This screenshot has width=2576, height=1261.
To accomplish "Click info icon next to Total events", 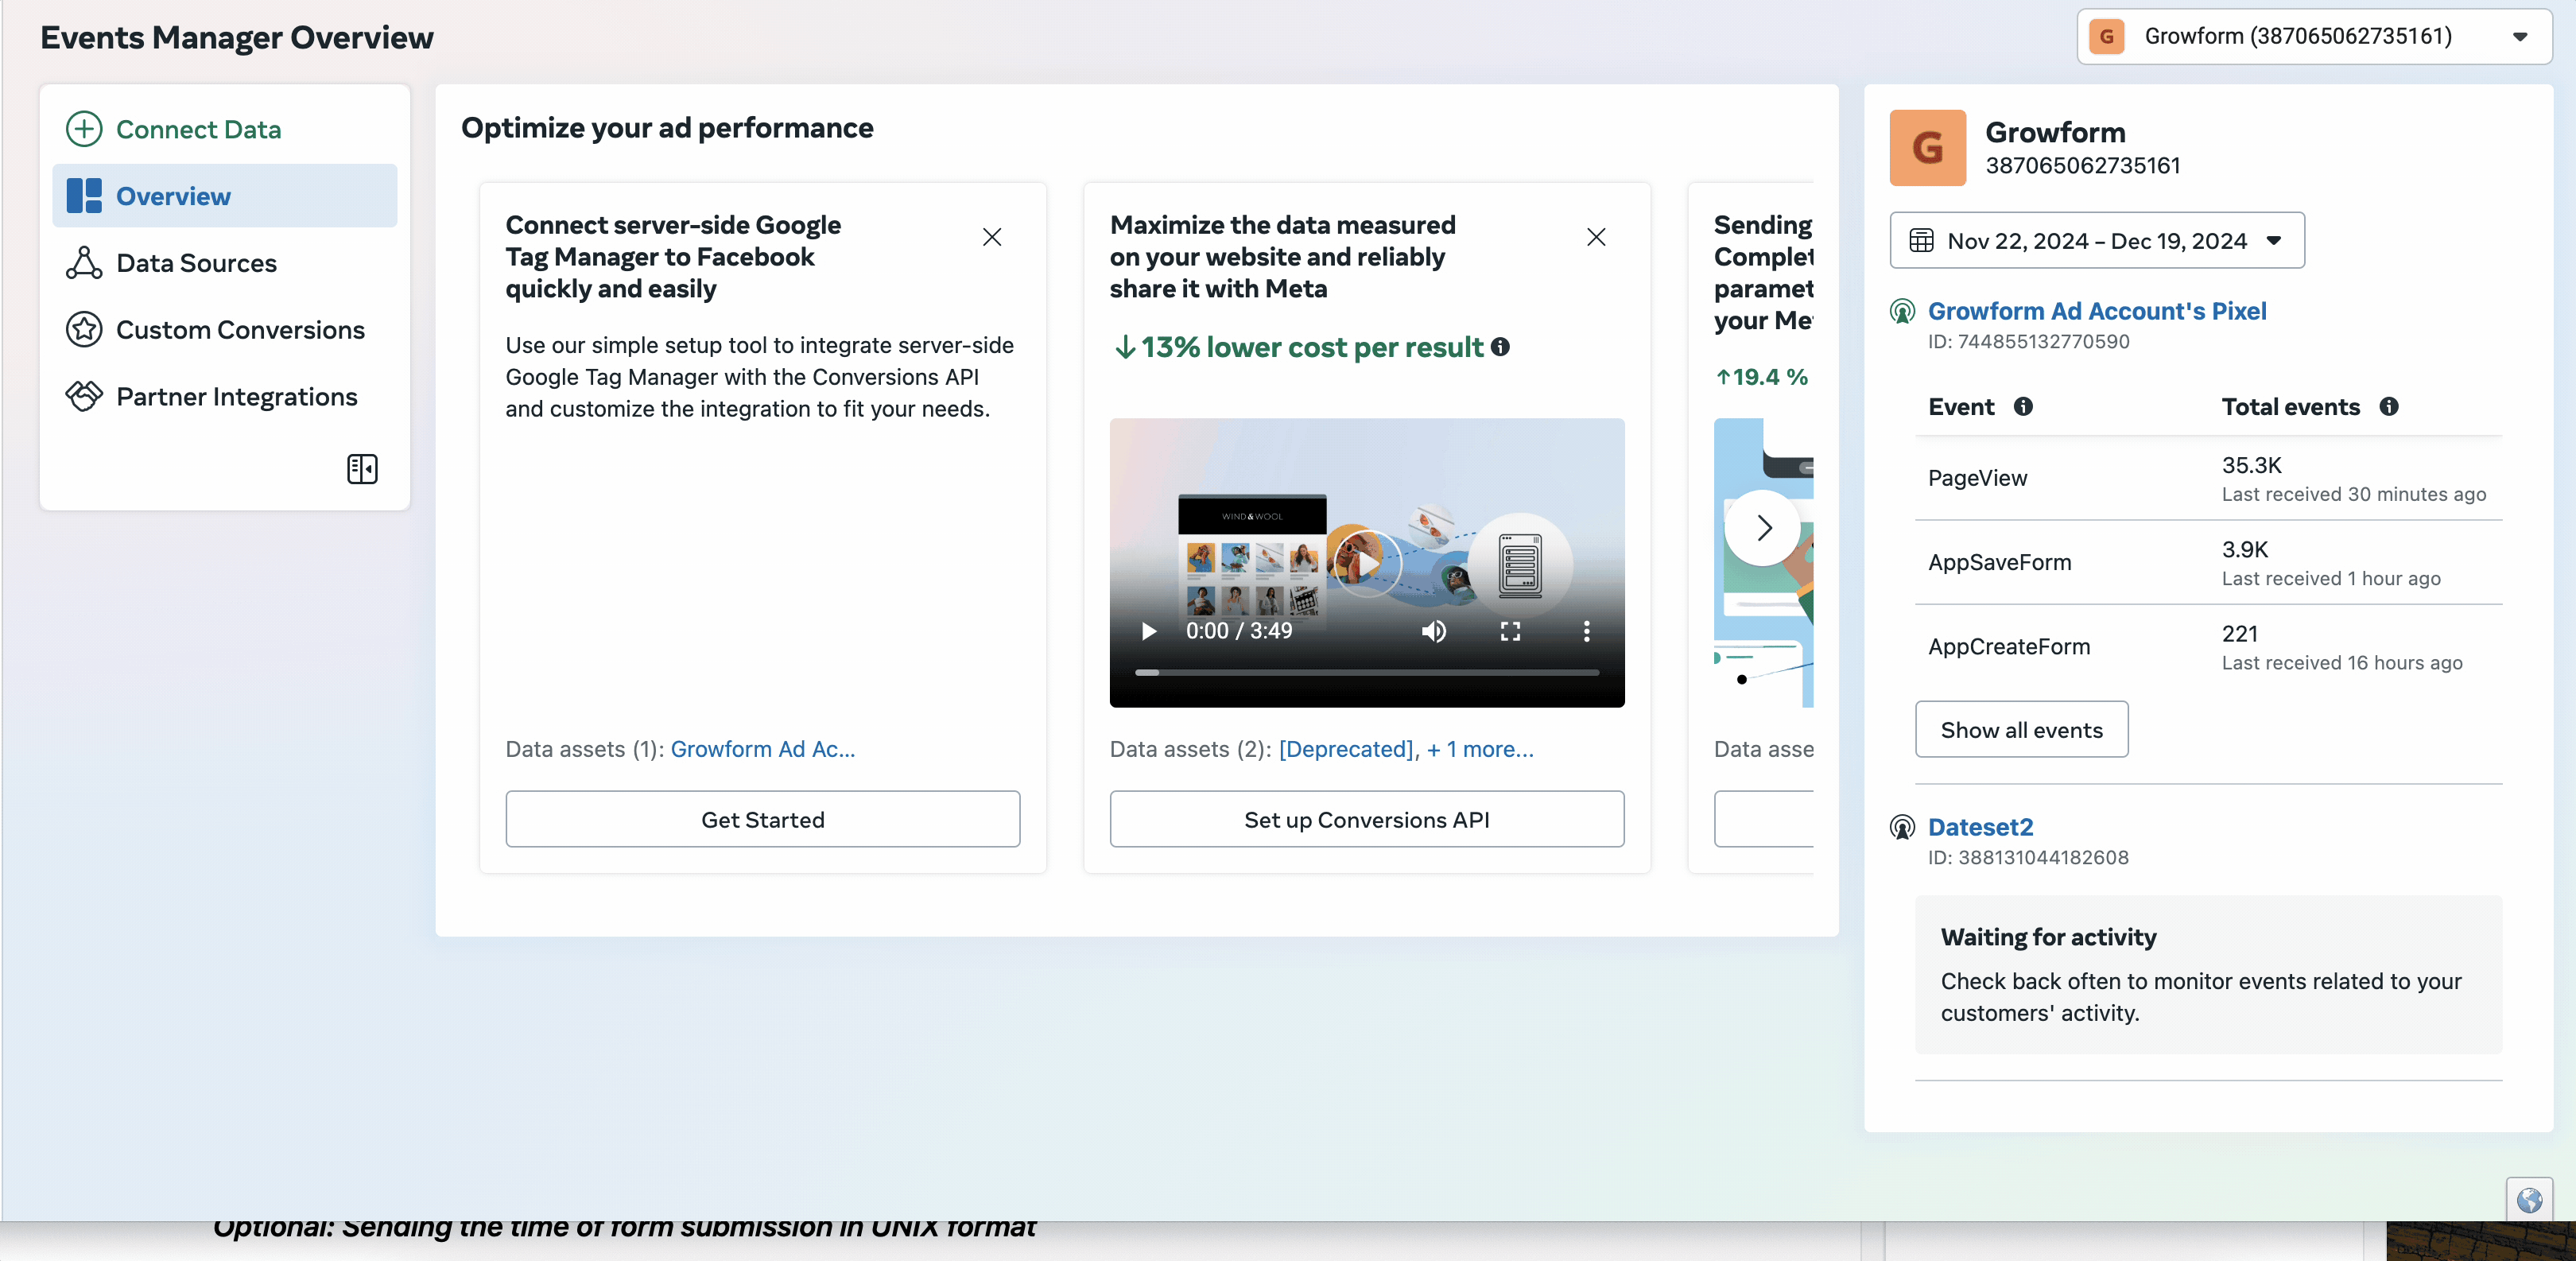I will point(2388,406).
